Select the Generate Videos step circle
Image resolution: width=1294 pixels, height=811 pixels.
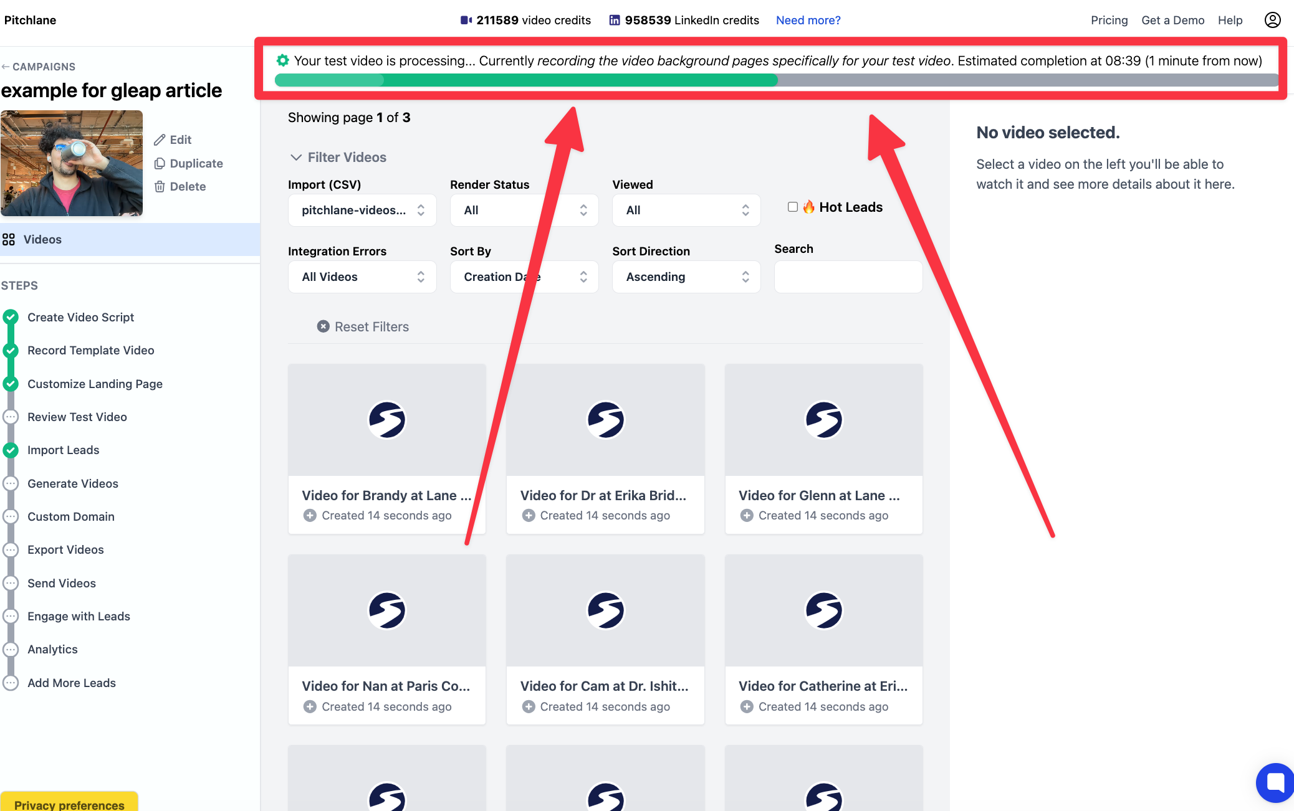click(x=11, y=483)
